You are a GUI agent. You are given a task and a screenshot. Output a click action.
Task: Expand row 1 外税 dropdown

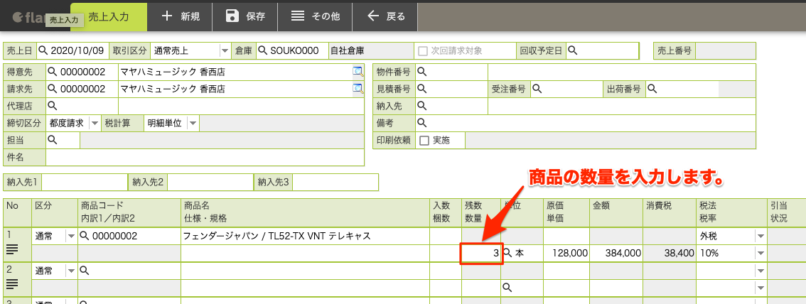(x=761, y=237)
